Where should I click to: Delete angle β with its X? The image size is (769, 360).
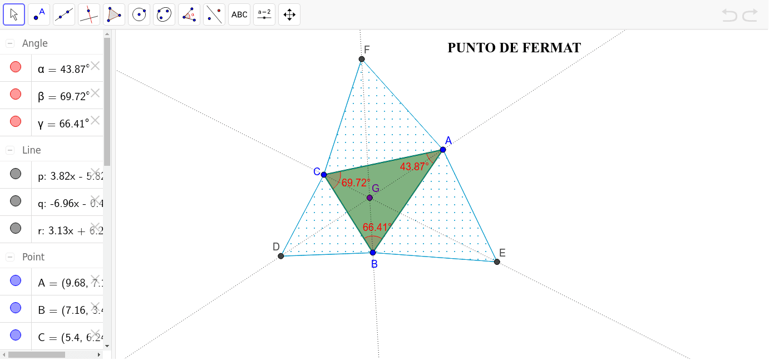pos(95,93)
